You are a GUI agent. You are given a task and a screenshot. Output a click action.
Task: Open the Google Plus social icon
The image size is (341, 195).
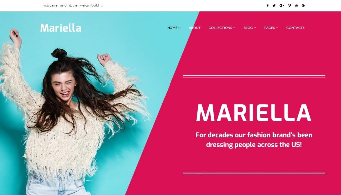coord(282,5)
